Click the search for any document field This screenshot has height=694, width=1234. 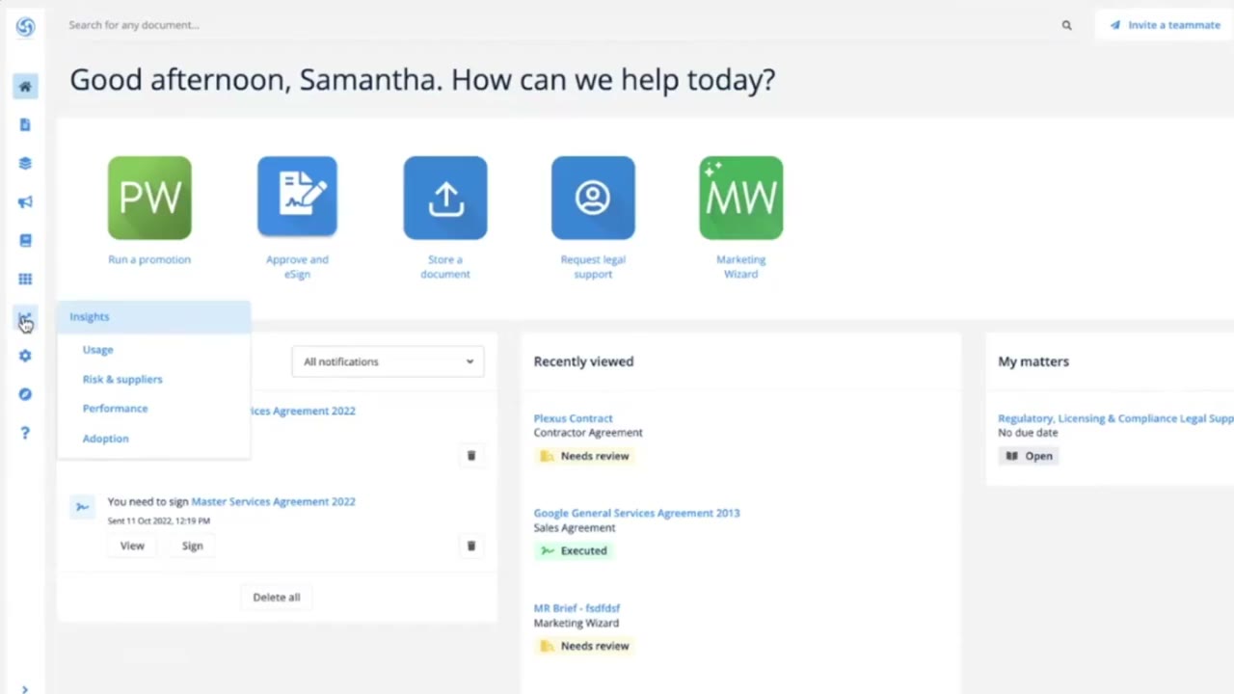(559, 25)
